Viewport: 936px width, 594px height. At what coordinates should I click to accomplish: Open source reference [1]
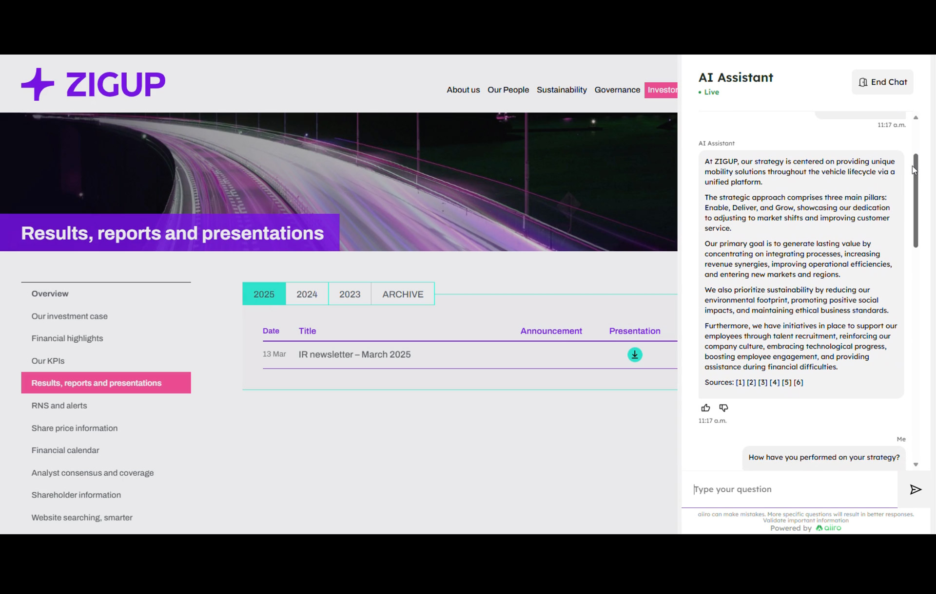click(x=740, y=382)
